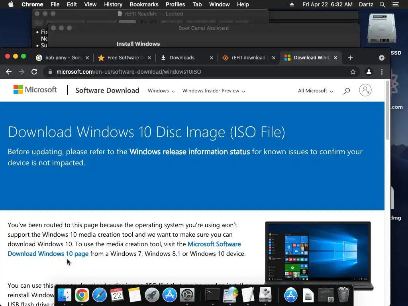Viewport: 408px width, 306px height.
Task: Click the date and time in menu bar
Action: (328, 4)
